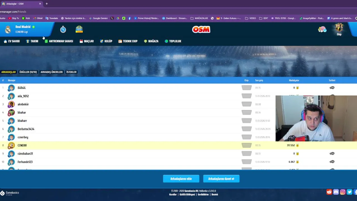
Task: Sort by the Madalyalar column header
Action: pyautogui.click(x=294, y=80)
